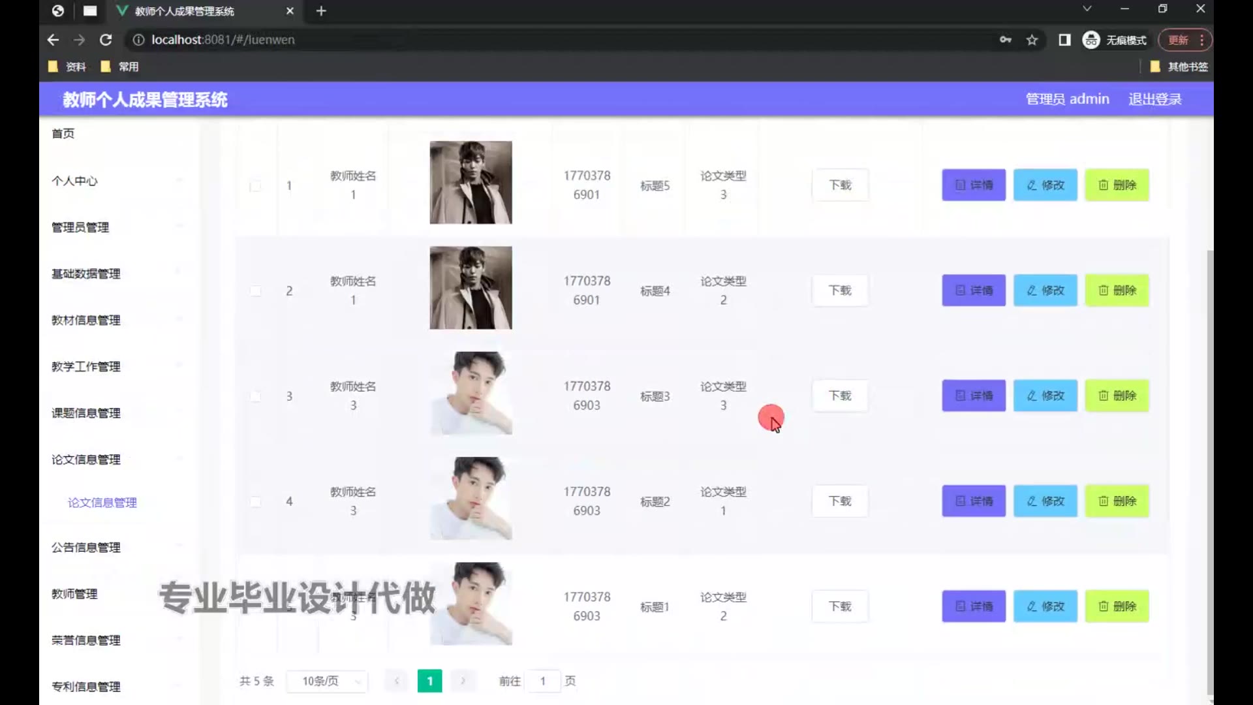
Task: Click 下载 button for 标题3 row
Action: pyautogui.click(x=840, y=396)
